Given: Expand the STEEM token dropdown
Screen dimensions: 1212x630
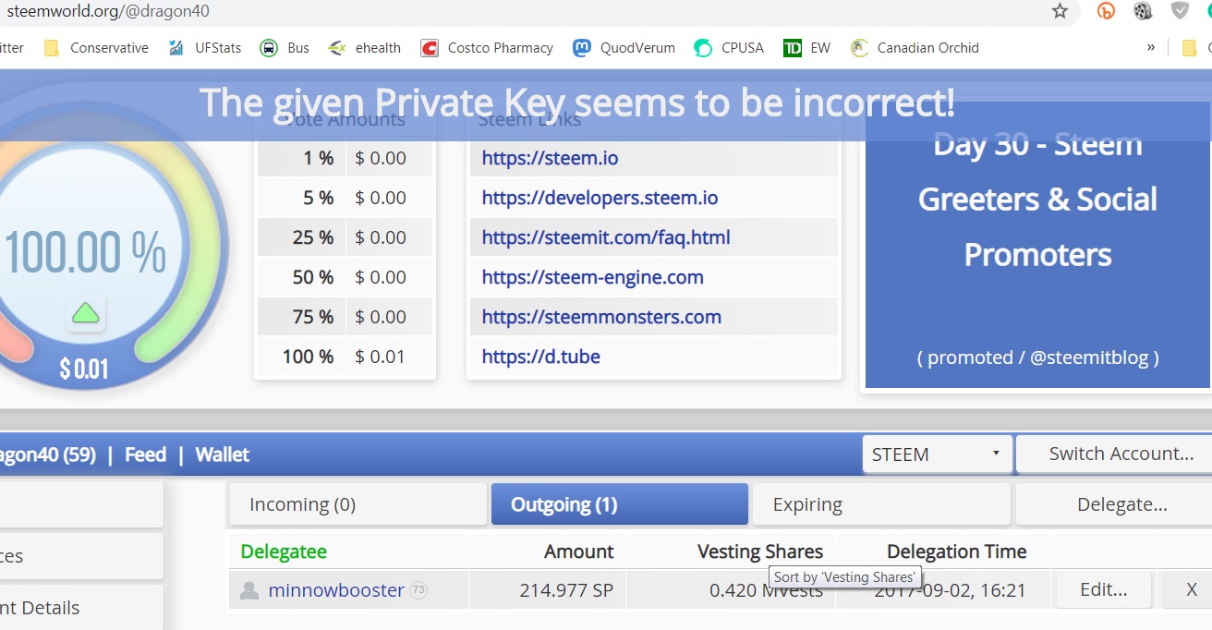Looking at the screenshot, I should click(x=937, y=454).
